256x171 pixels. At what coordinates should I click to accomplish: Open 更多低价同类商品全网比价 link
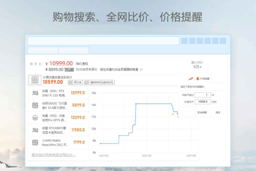[x=54, y=155]
